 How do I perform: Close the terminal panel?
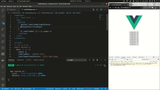(x=105, y=60)
